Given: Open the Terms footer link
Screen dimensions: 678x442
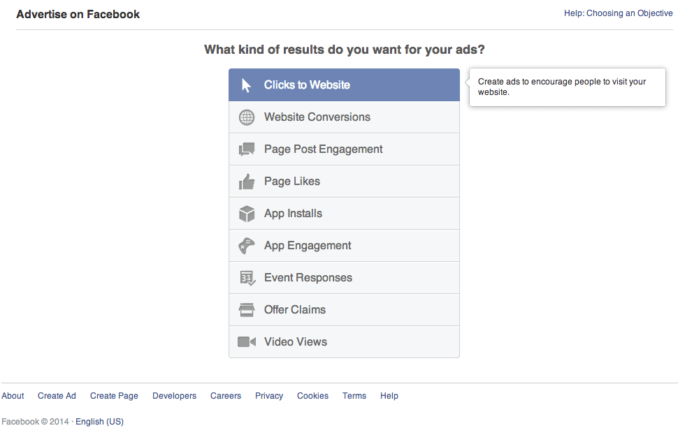Looking at the screenshot, I should [x=354, y=396].
